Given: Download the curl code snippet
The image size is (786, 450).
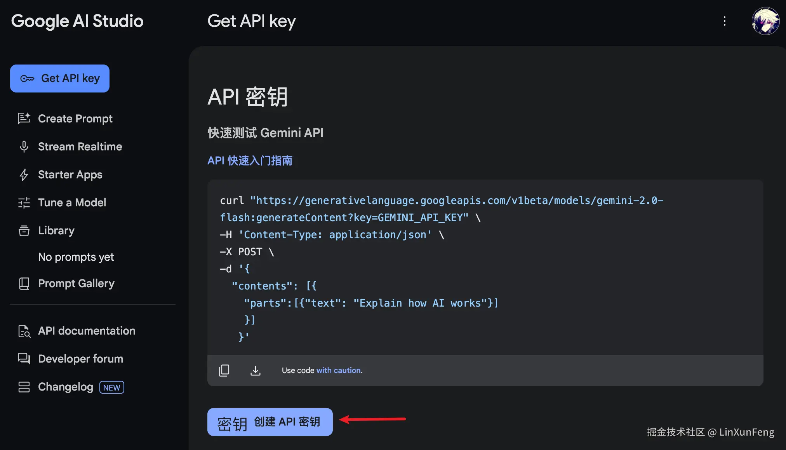Looking at the screenshot, I should click(x=255, y=370).
